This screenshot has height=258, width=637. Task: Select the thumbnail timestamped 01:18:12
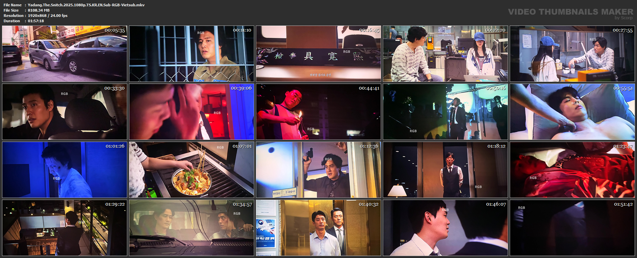click(x=445, y=170)
